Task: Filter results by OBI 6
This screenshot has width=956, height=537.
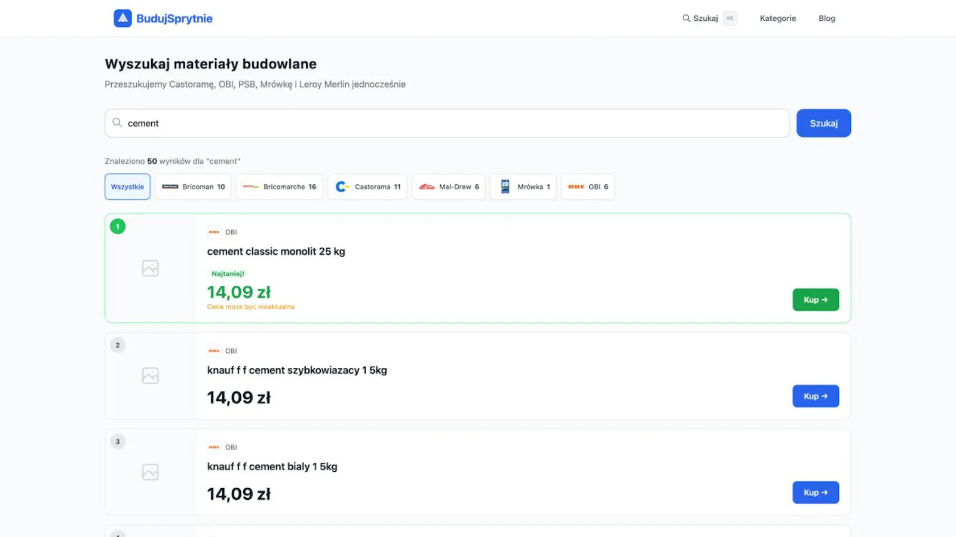Action: pyautogui.click(x=587, y=187)
